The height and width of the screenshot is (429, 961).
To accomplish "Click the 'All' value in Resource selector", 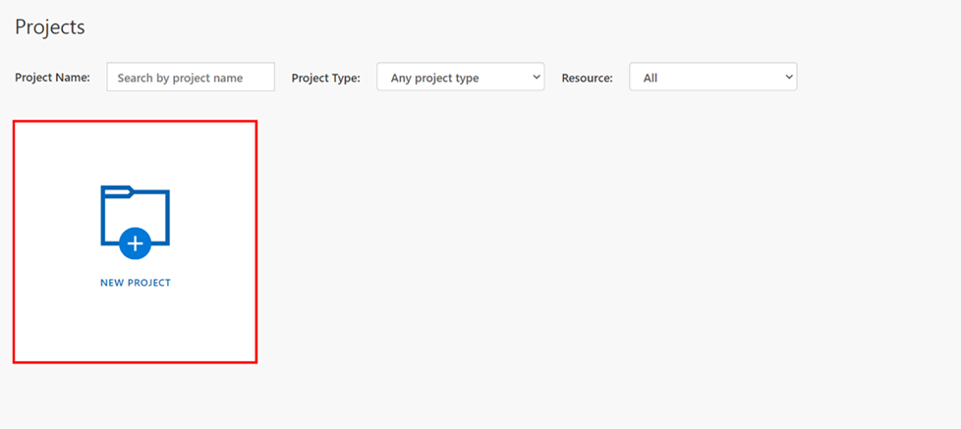I will click(x=650, y=79).
